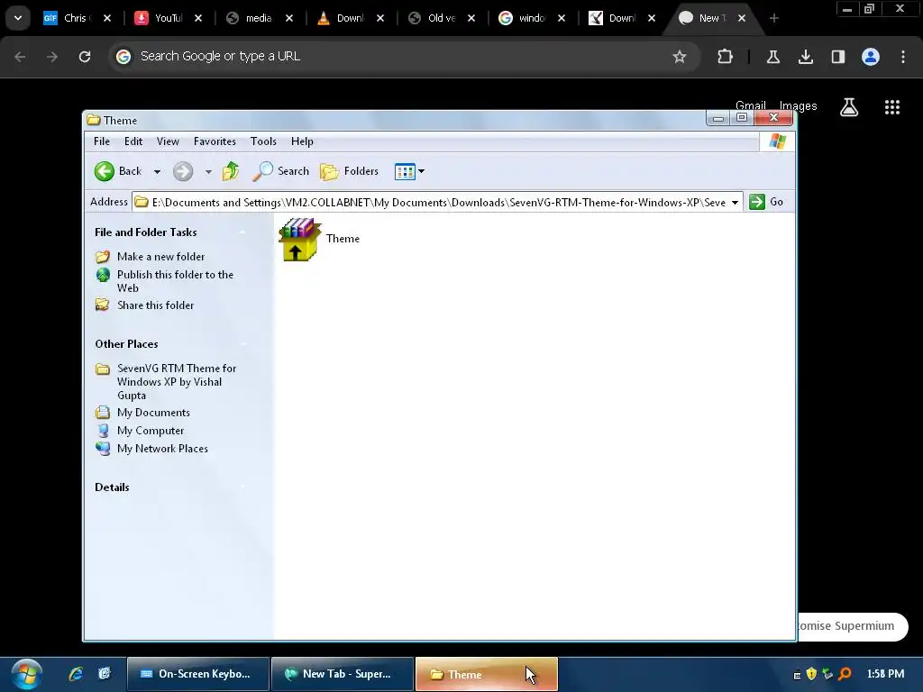Open SevenVG RTM Theme parent folder link
The width and height of the screenshot is (923, 692).
(177, 382)
